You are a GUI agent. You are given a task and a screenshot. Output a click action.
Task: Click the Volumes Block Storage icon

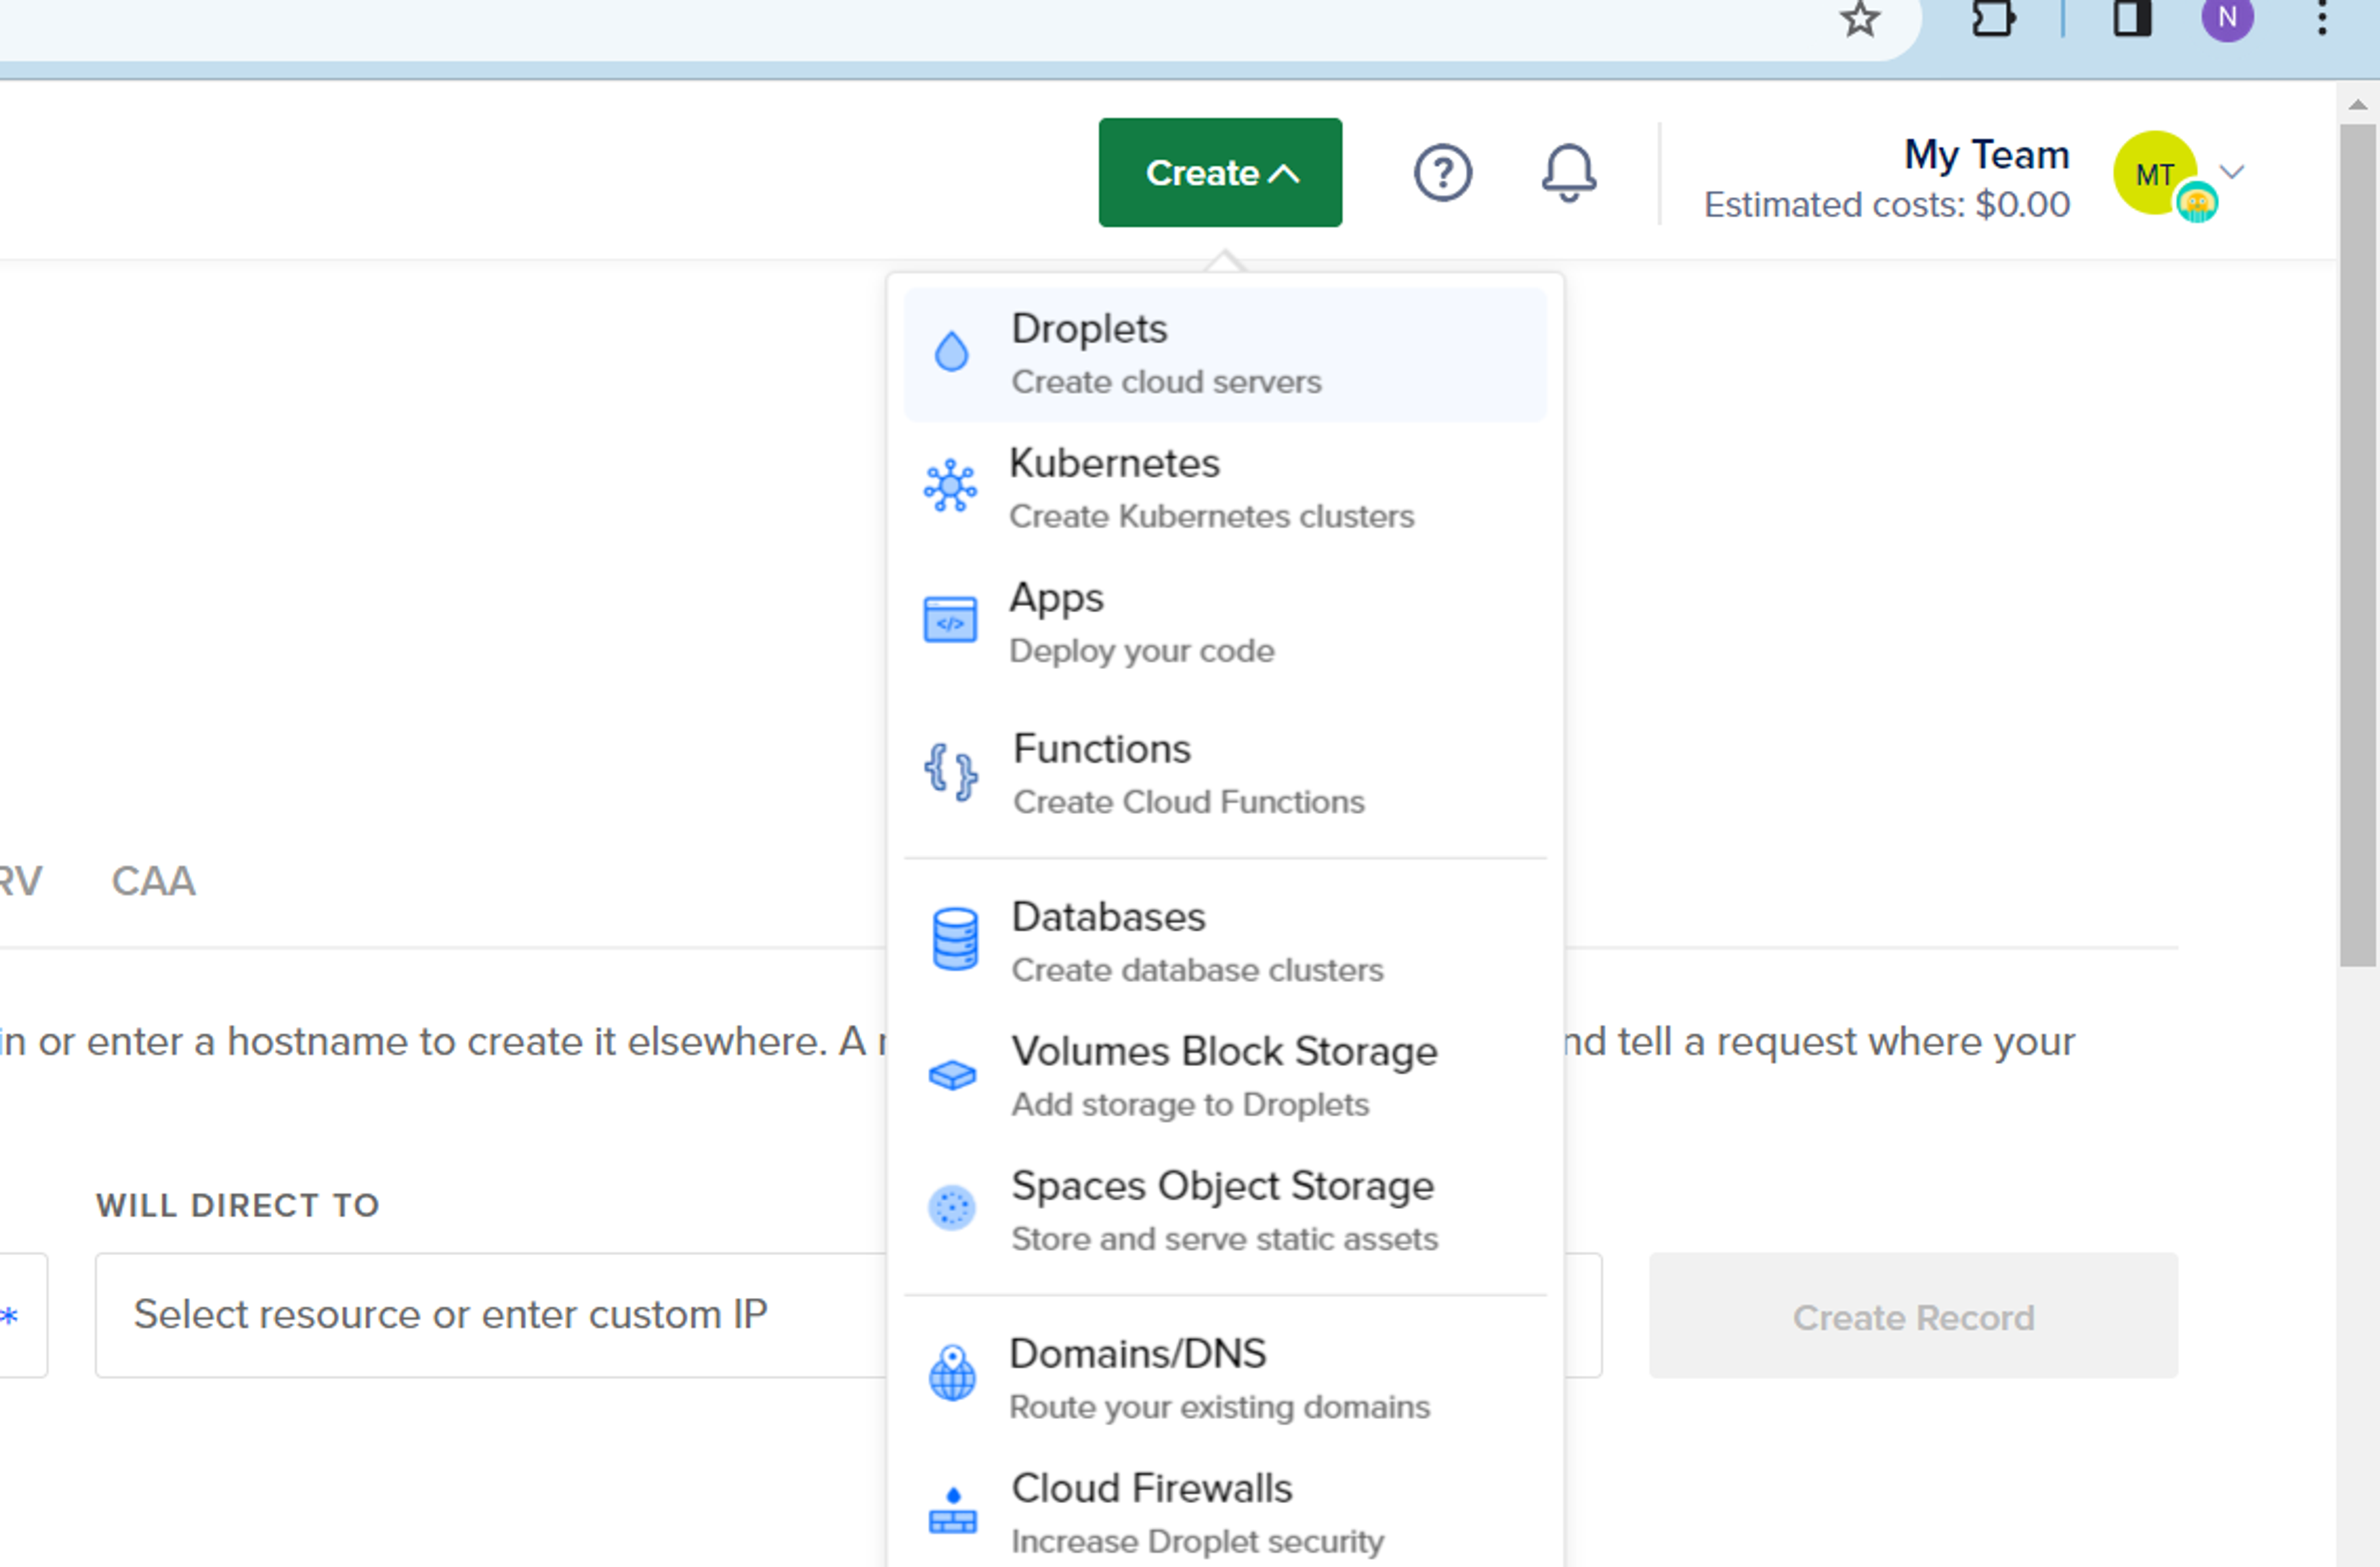pos(952,1075)
